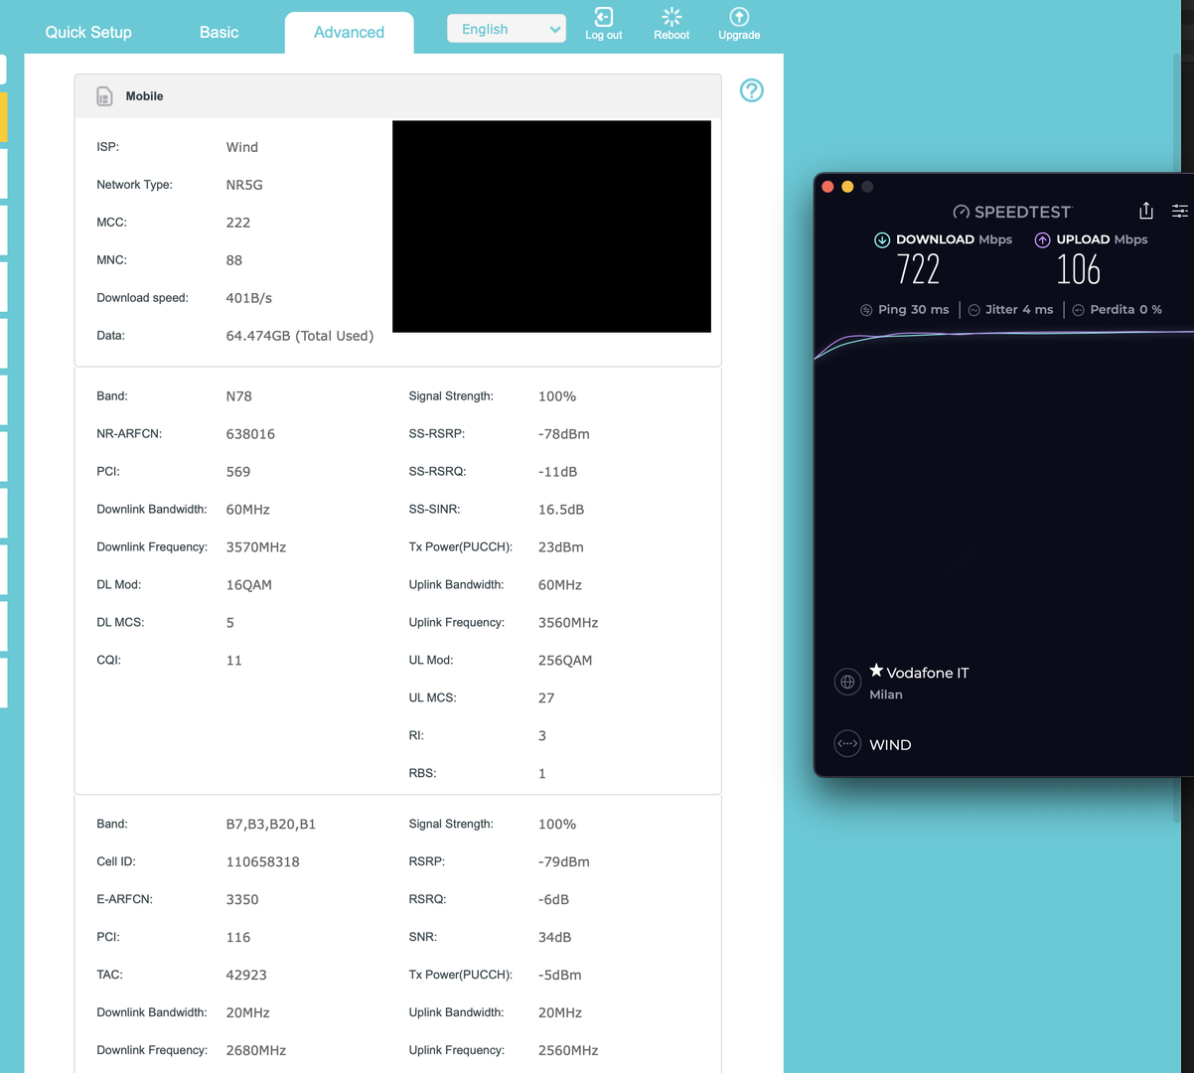This screenshot has width=1194, height=1073.
Task: Click the Network Type value NR5G
Action: [x=244, y=185]
